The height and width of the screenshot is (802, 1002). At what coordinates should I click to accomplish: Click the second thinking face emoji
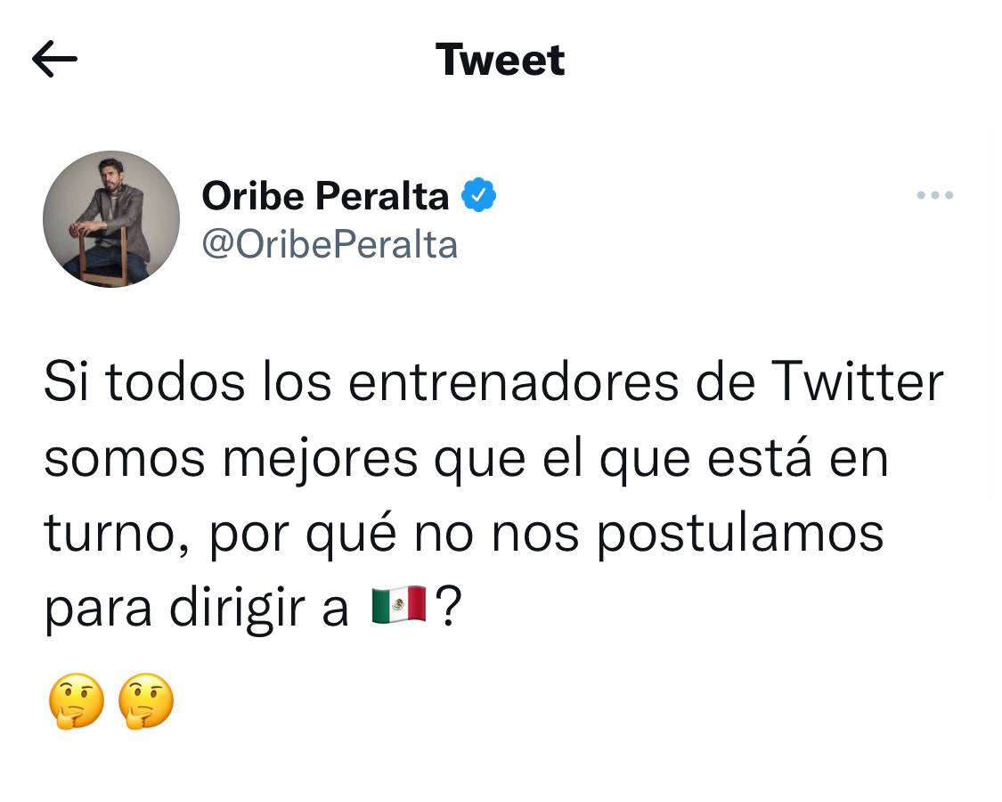(x=146, y=701)
